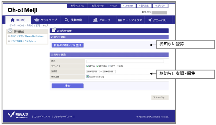Click the start date field 2014/02/06

pos(93,71)
